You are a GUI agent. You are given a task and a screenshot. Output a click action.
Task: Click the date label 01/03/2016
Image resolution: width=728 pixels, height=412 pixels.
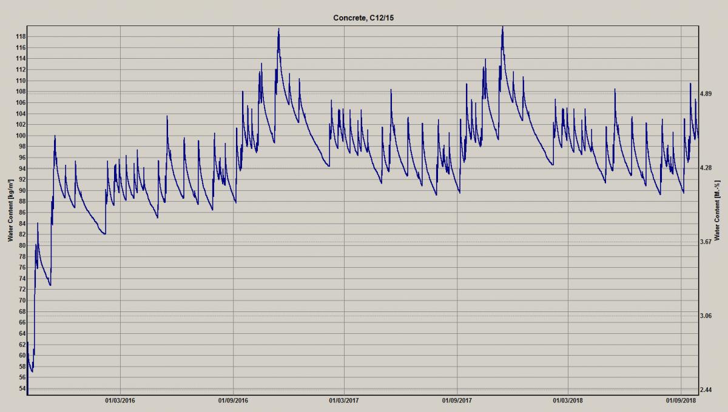tap(120, 400)
